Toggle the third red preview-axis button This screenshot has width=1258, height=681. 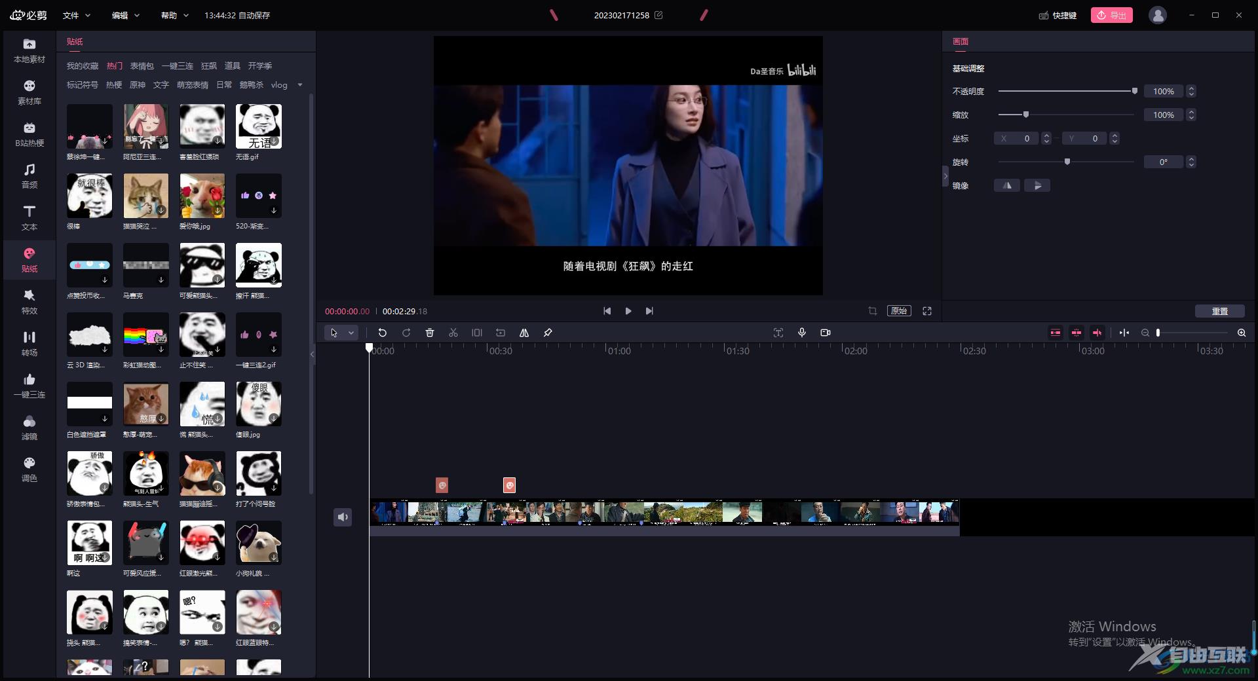click(1097, 333)
